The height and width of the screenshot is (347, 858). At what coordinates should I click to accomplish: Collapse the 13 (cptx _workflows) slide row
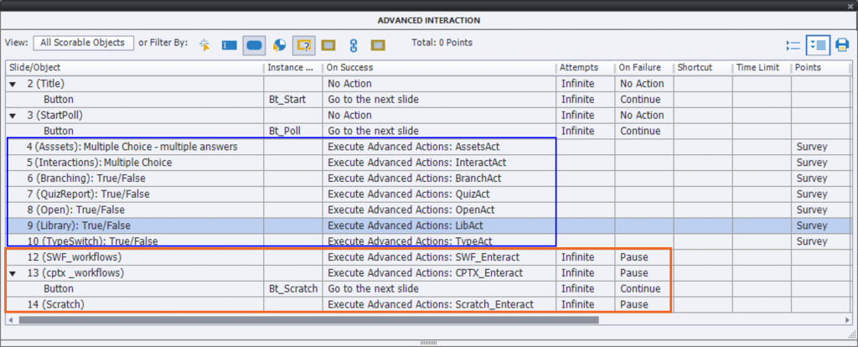[x=13, y=273]
